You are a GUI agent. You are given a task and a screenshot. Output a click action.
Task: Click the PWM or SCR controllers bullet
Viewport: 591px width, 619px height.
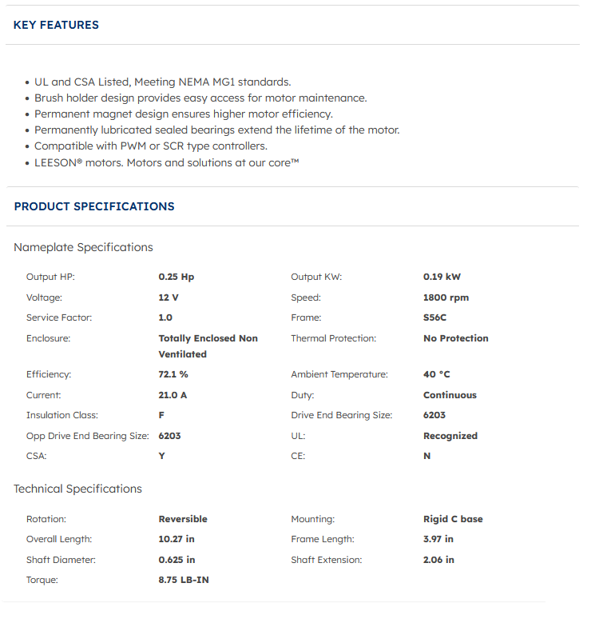pos(162,146)
